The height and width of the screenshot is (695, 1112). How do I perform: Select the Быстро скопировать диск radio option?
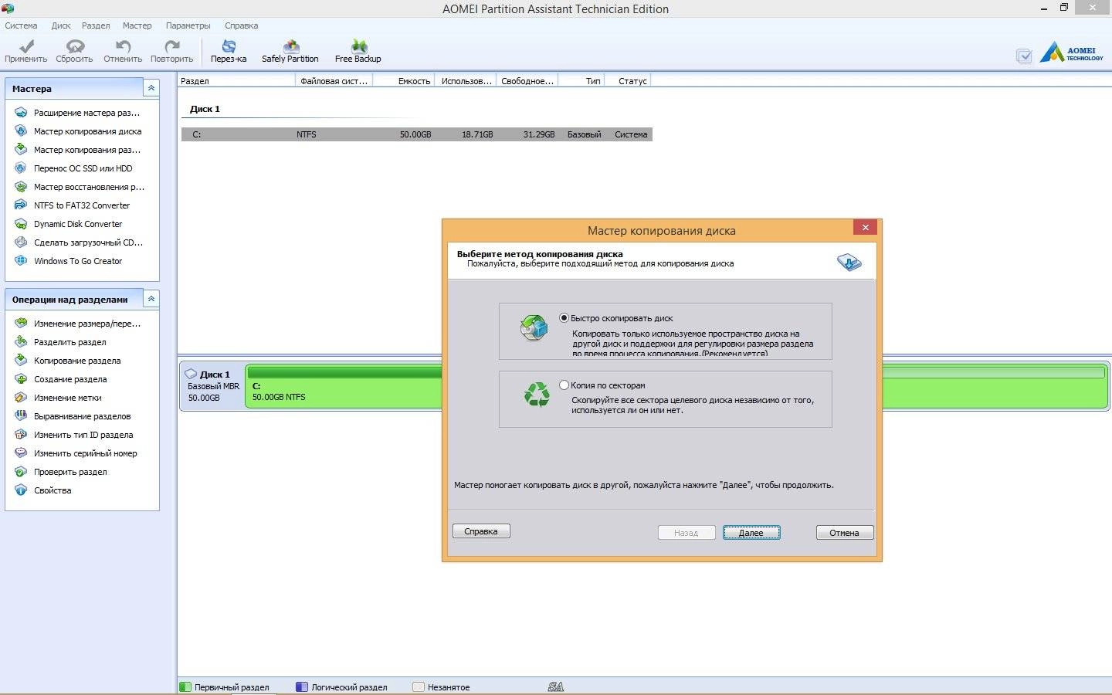click(564, 318)
